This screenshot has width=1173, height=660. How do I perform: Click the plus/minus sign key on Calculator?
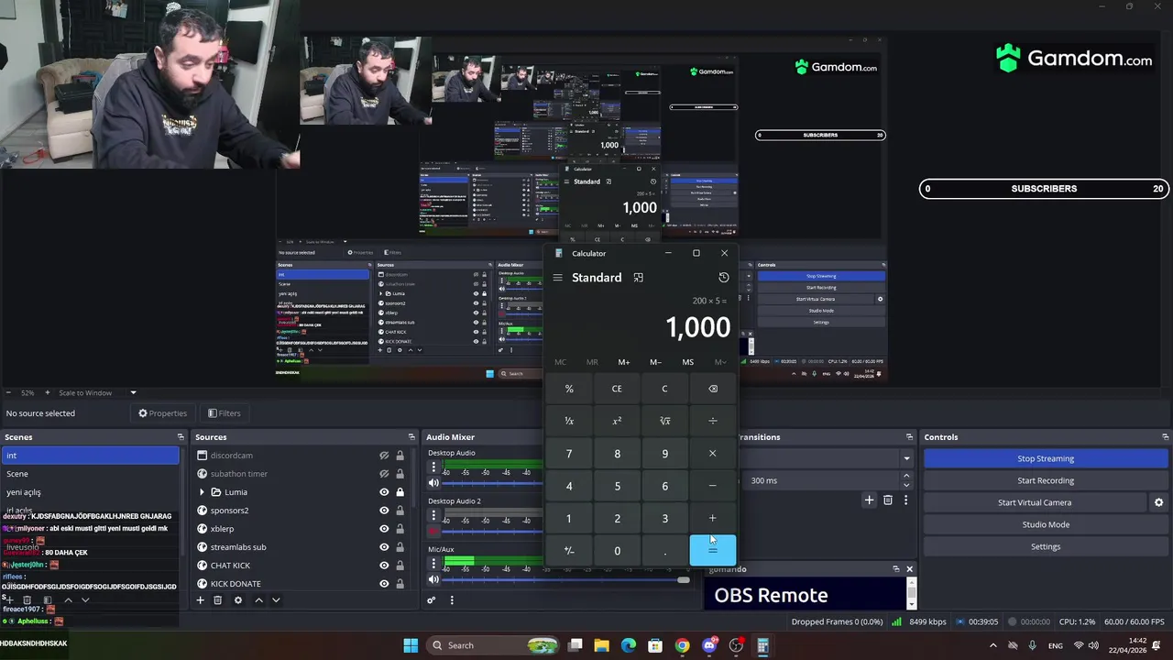coord(569,551)
